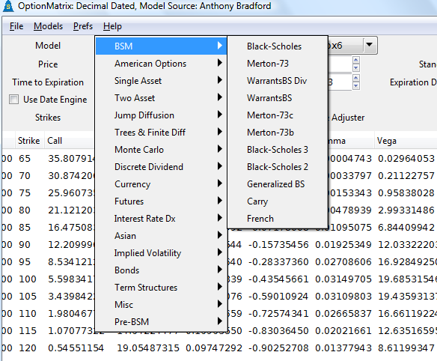Click the Time to Expiration label
437x361 pixels.
click(48, 82)
